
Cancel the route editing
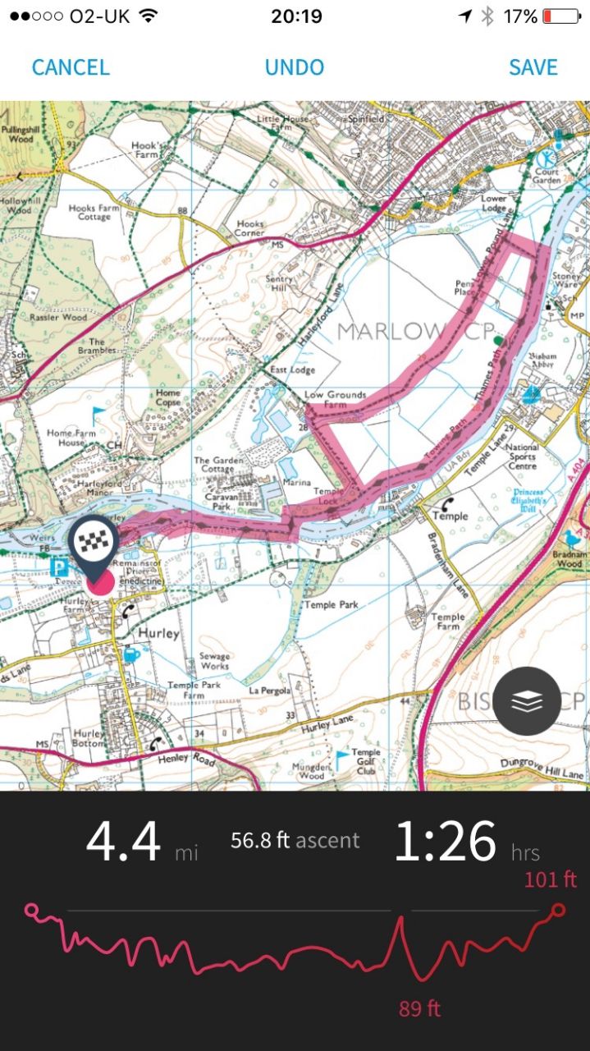[x=71, y=67]
